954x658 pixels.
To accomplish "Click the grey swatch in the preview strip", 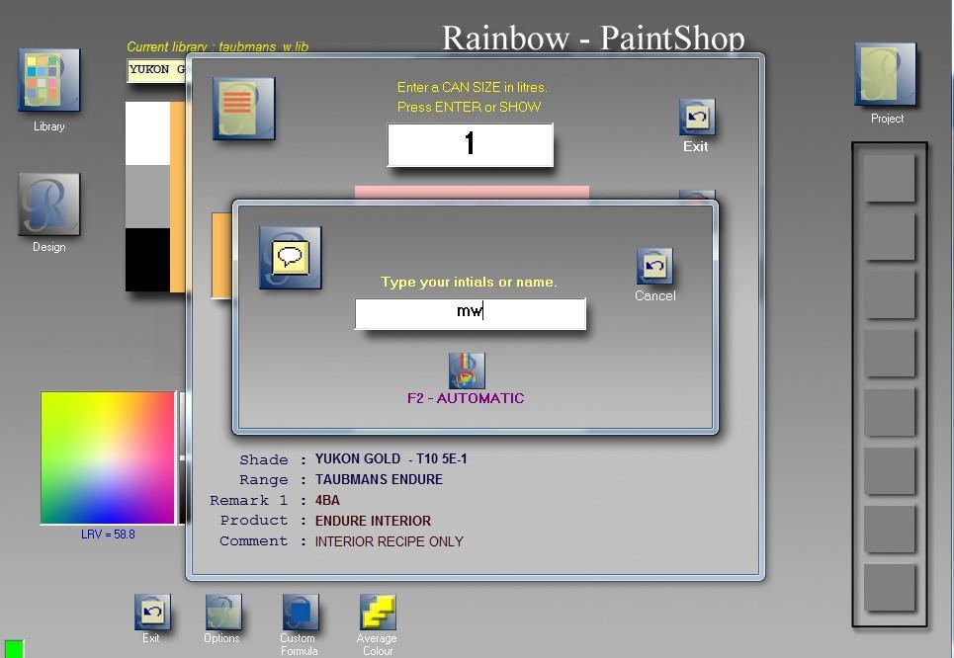I will (x=147, y=197).
